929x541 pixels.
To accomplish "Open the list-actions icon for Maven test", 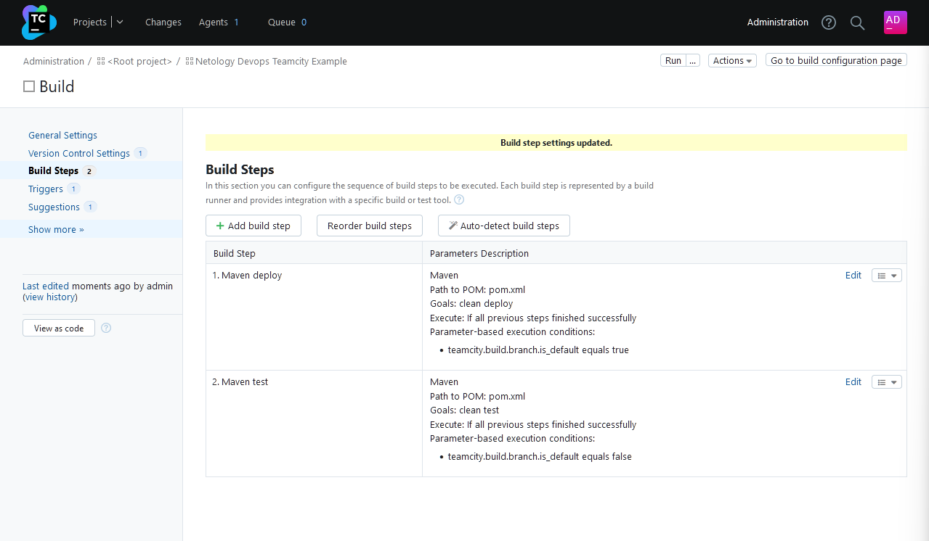I will 883,381.
